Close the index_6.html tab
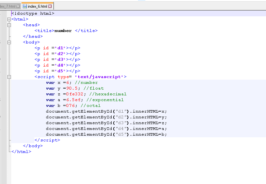 tap(50, 6)
